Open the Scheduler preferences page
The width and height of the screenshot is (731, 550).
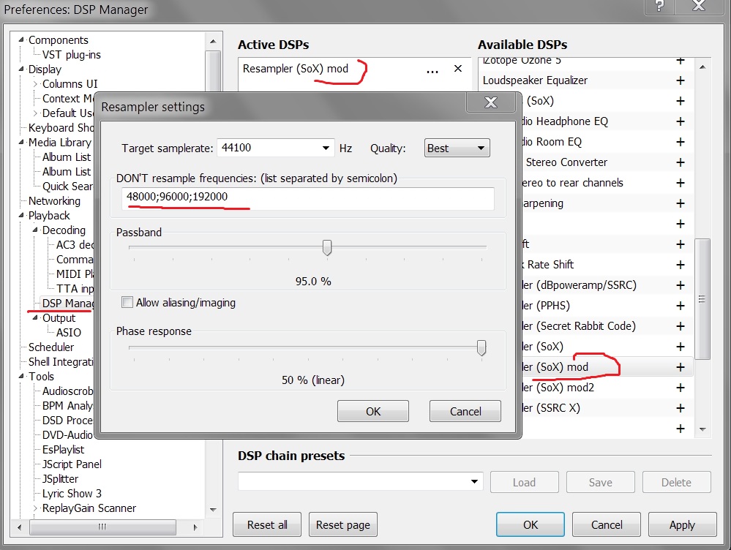click(x=50, y=347)
